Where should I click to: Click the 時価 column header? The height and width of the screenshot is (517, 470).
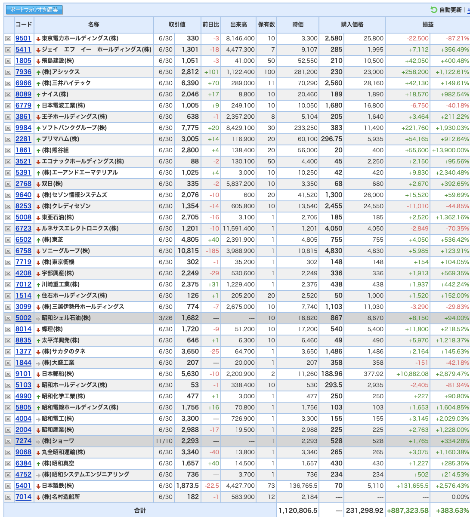pyautogui.click(x=298, y=25)
